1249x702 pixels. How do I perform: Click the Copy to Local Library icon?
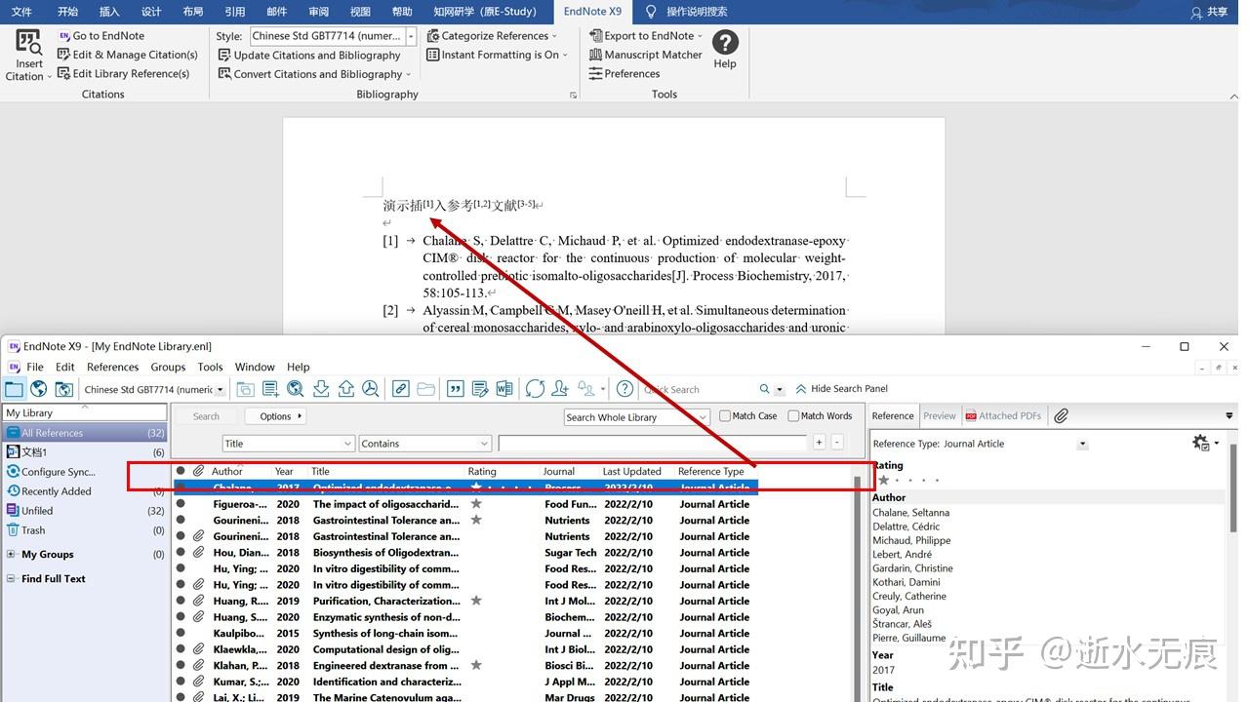tap(245, 389)
